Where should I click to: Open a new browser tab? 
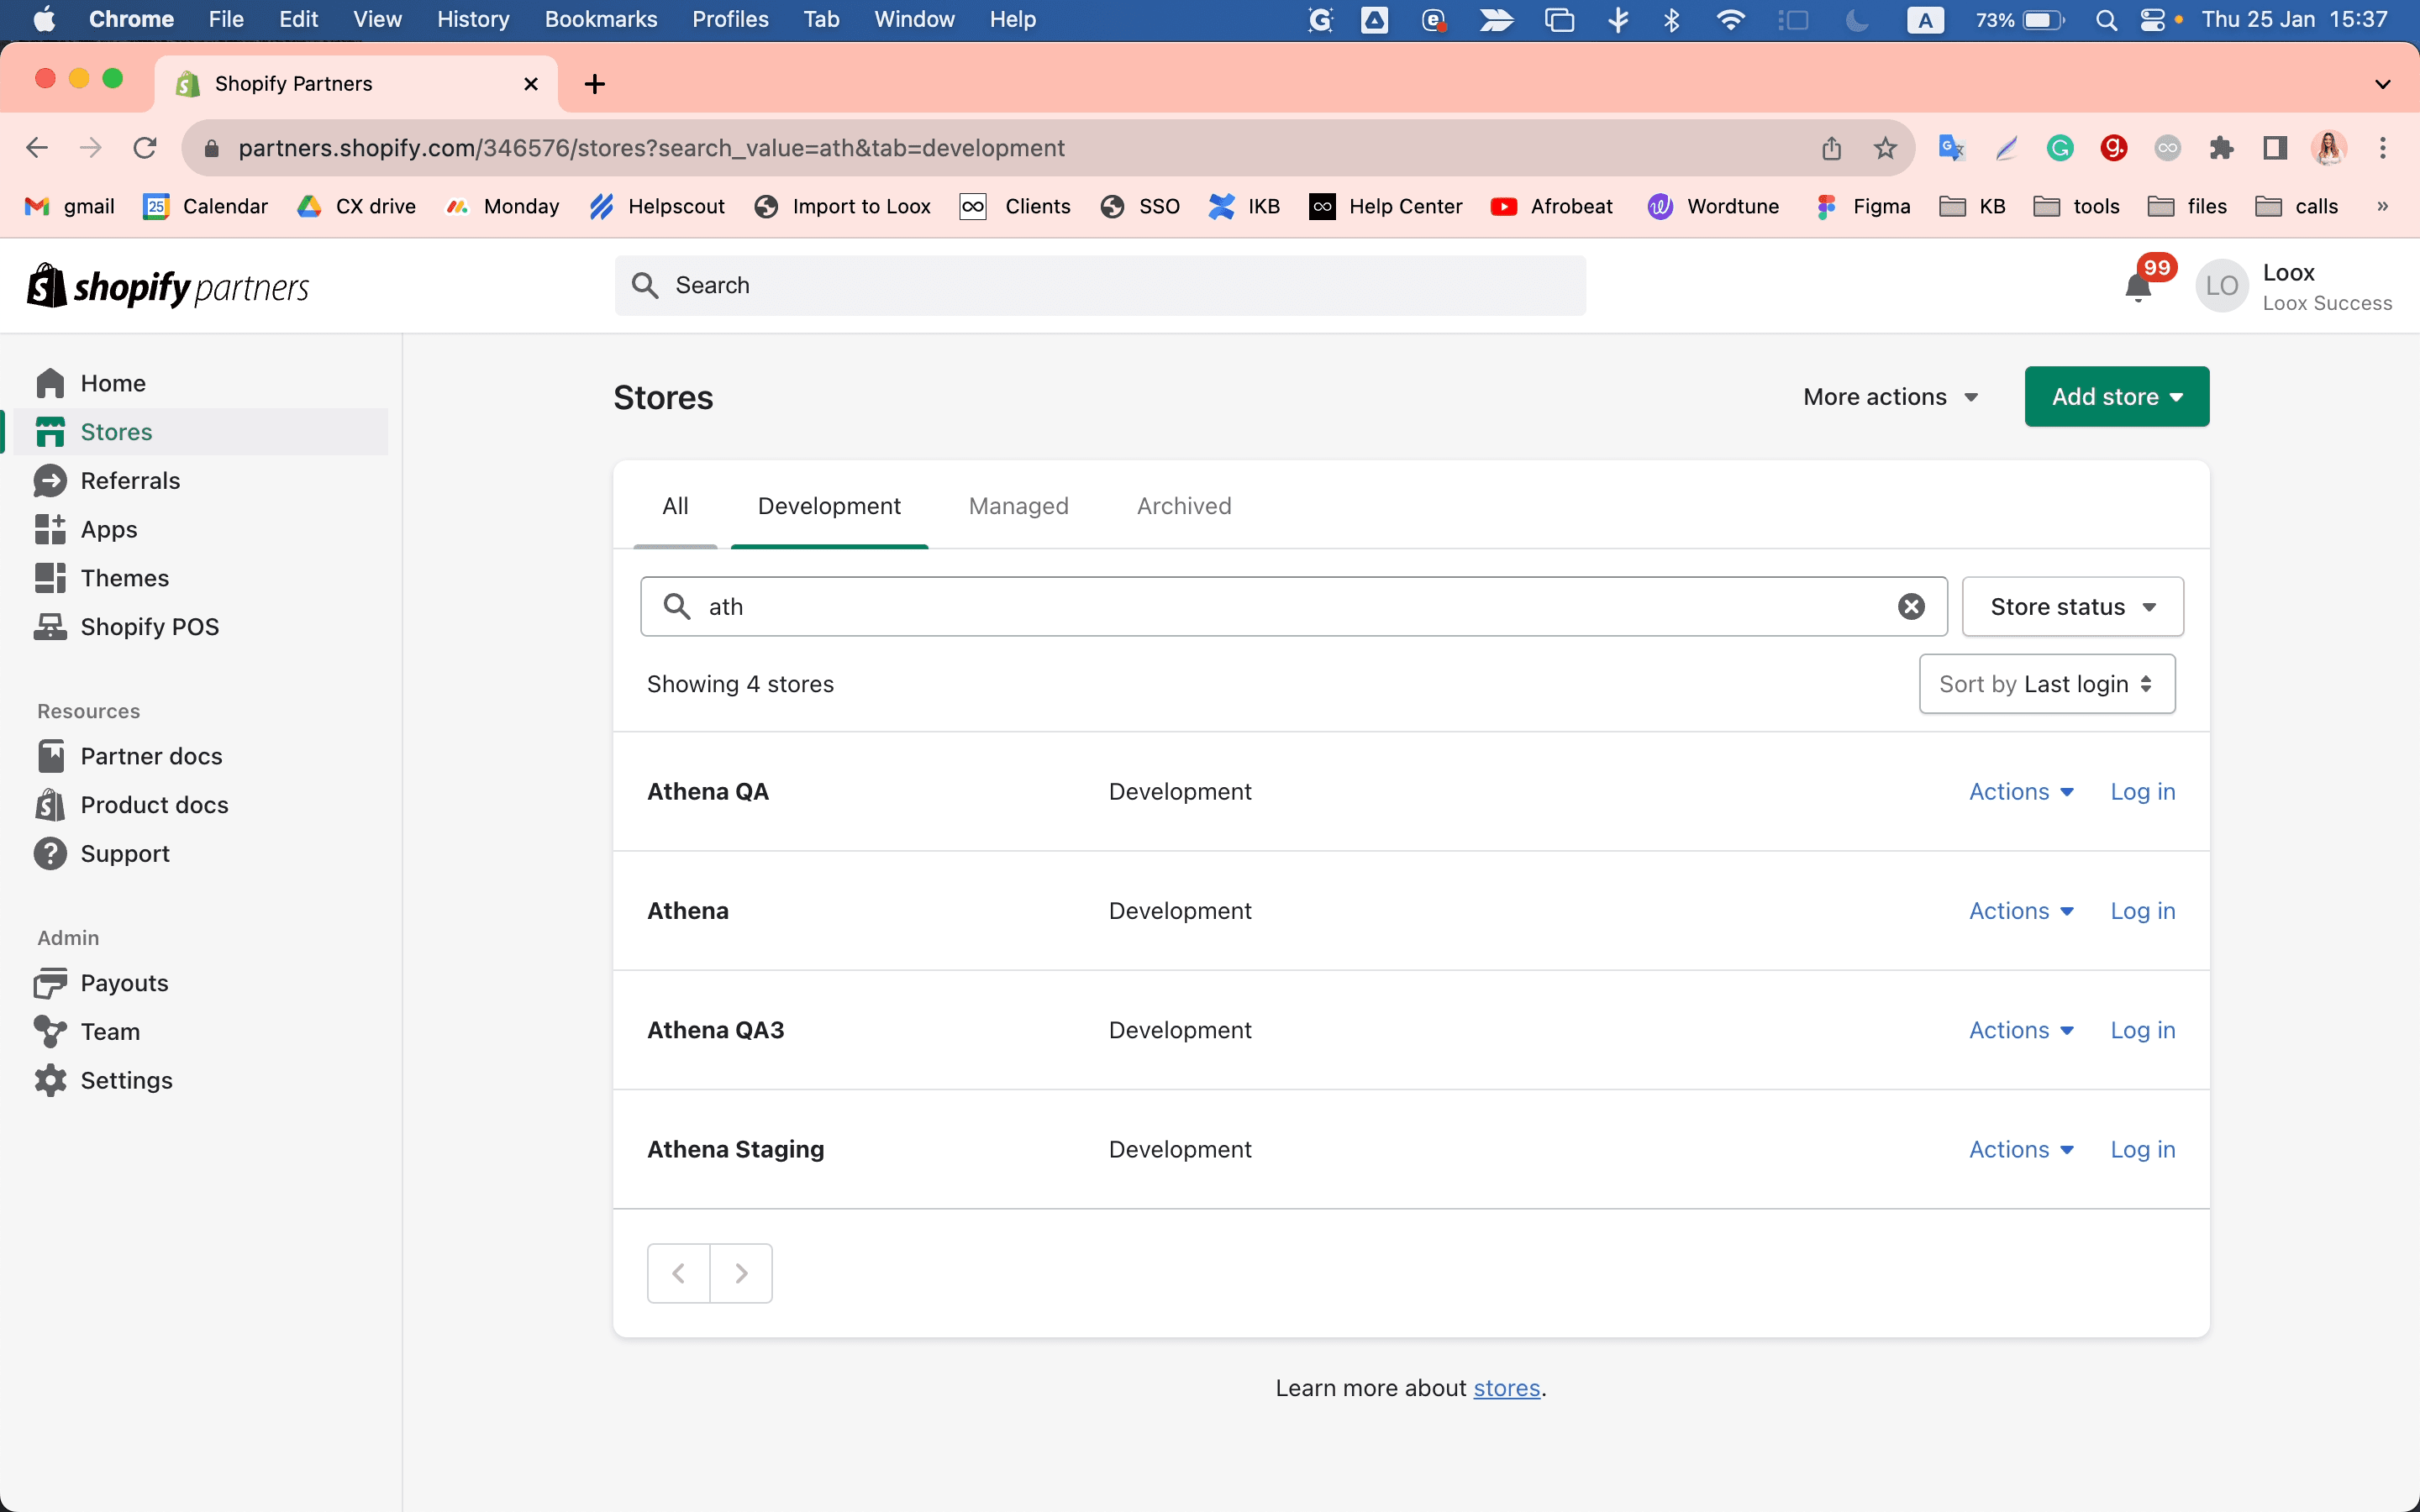coord(595,84)
